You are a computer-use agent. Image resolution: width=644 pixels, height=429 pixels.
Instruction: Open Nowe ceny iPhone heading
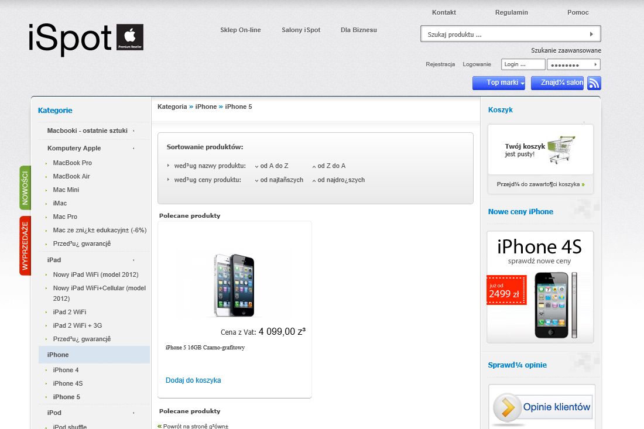point(520,212)
